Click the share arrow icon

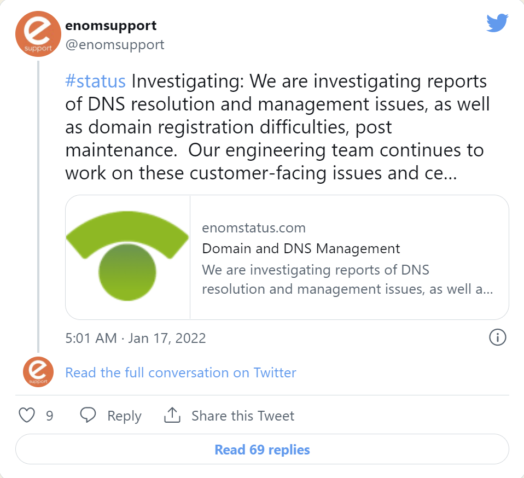172,416
